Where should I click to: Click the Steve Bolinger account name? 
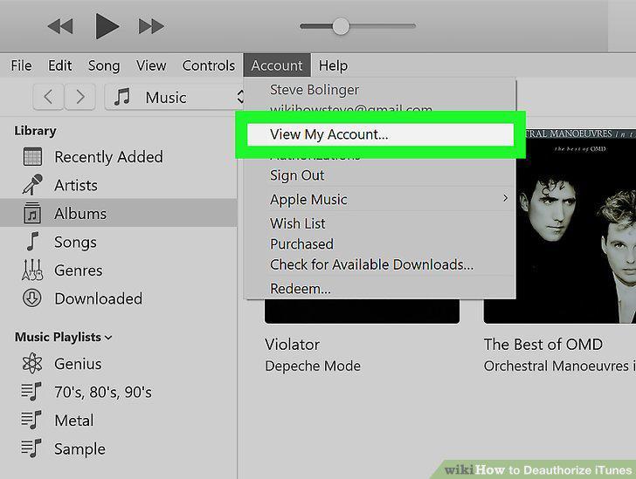click(x=315, y=90)
